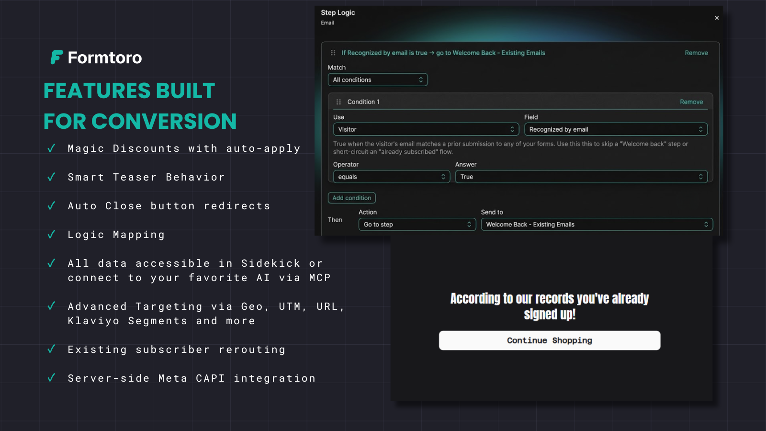
Task: Click the 'FEATURES BUILT FOR CONVERSION' headline
Action: [x=140, y=106]
